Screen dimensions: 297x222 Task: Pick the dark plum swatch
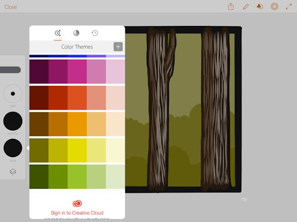point(39,72)
